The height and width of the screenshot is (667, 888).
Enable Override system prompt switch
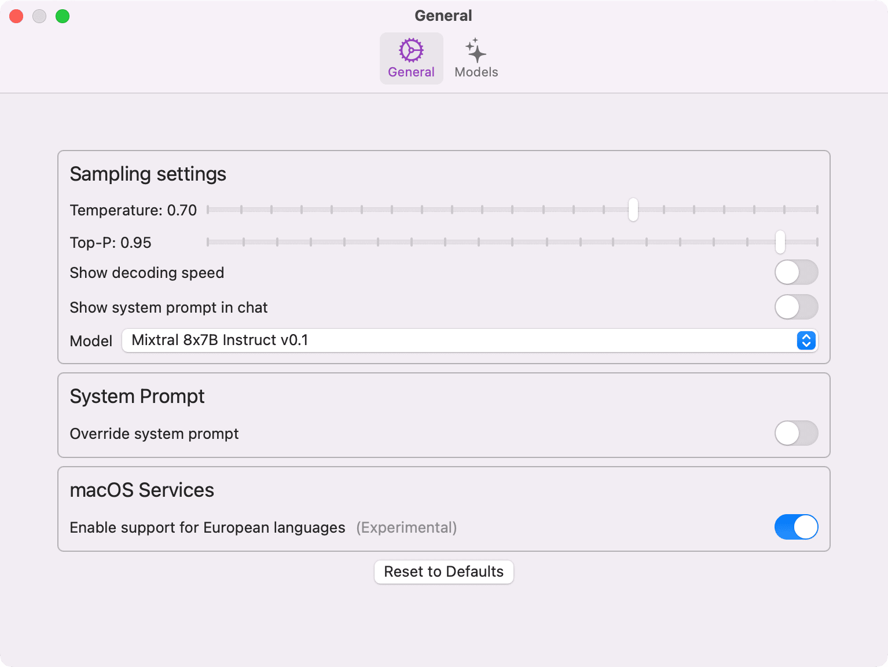point(796,433)
